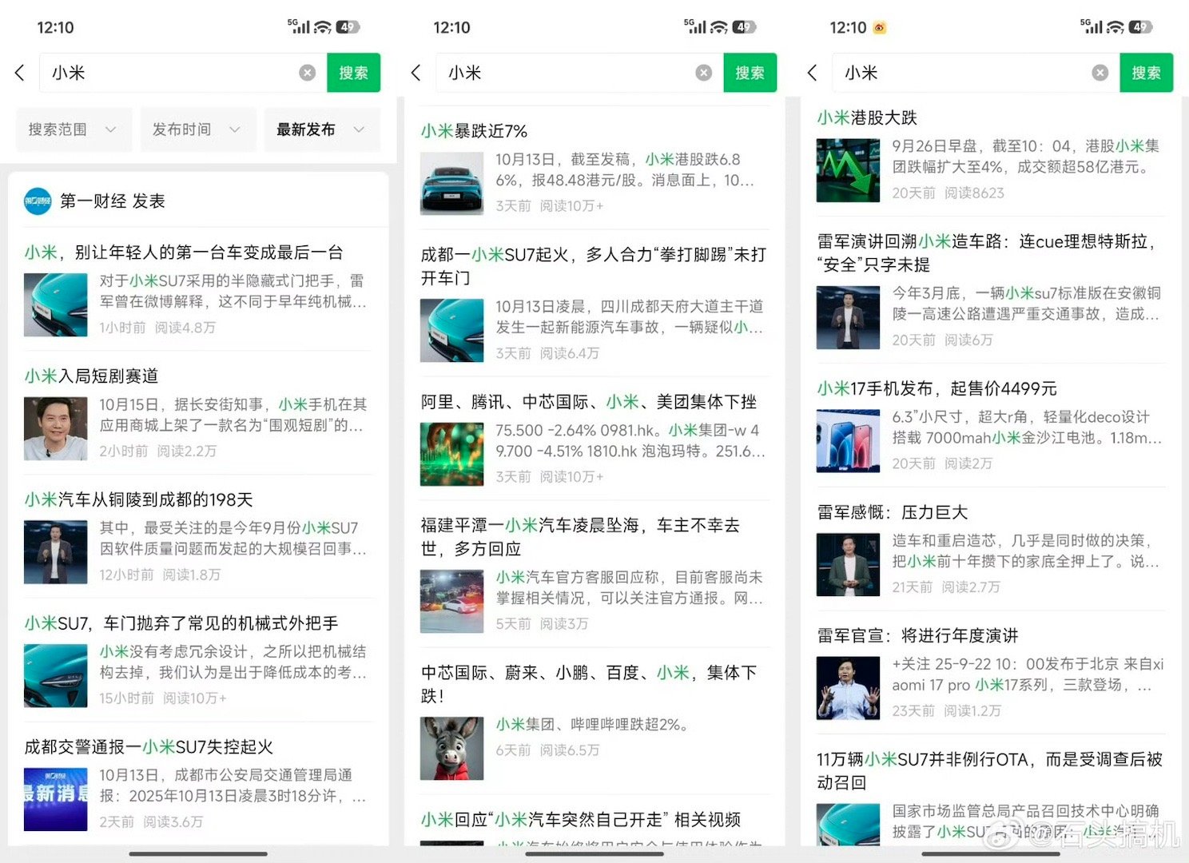Tap 第一财经 发表 header text
Viewport: 1189px width, 863px height.
point(113,201)
